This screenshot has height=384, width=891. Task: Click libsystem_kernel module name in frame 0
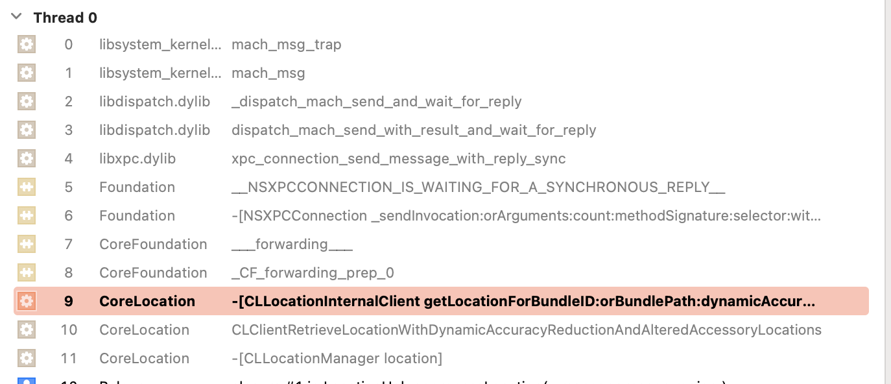point(160,45)
